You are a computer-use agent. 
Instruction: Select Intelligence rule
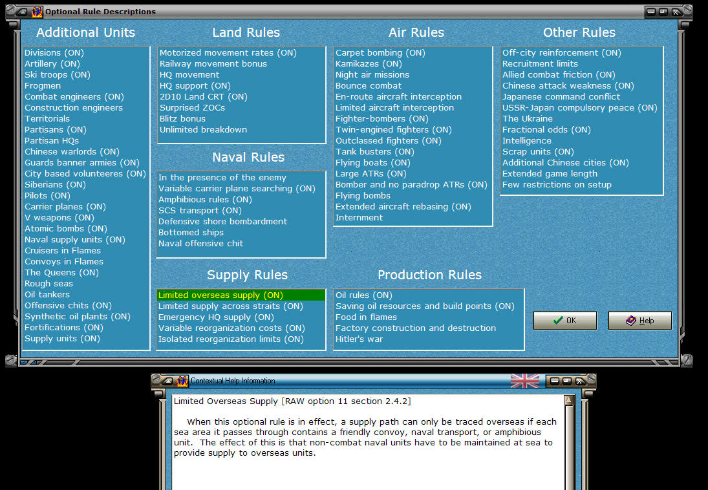527,140
